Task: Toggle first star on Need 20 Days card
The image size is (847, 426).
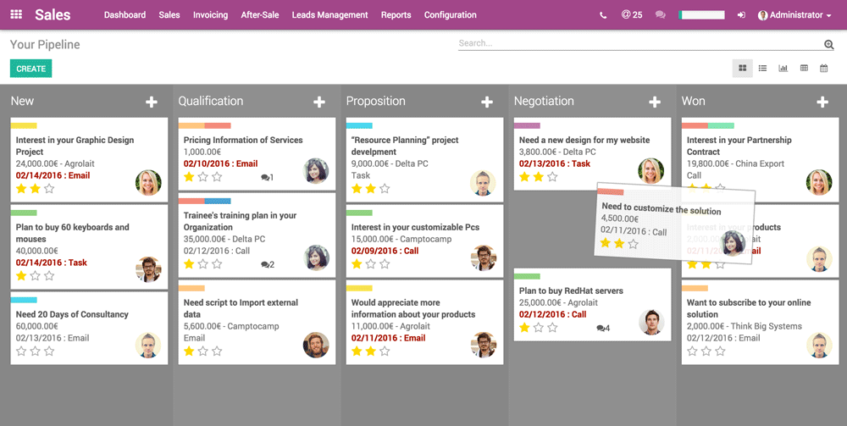Action: click(20, 351)
